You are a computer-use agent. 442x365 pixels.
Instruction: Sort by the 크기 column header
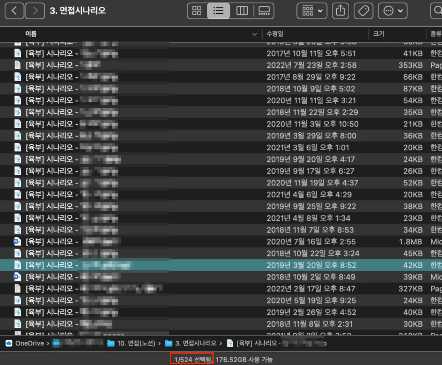(379, 34)
